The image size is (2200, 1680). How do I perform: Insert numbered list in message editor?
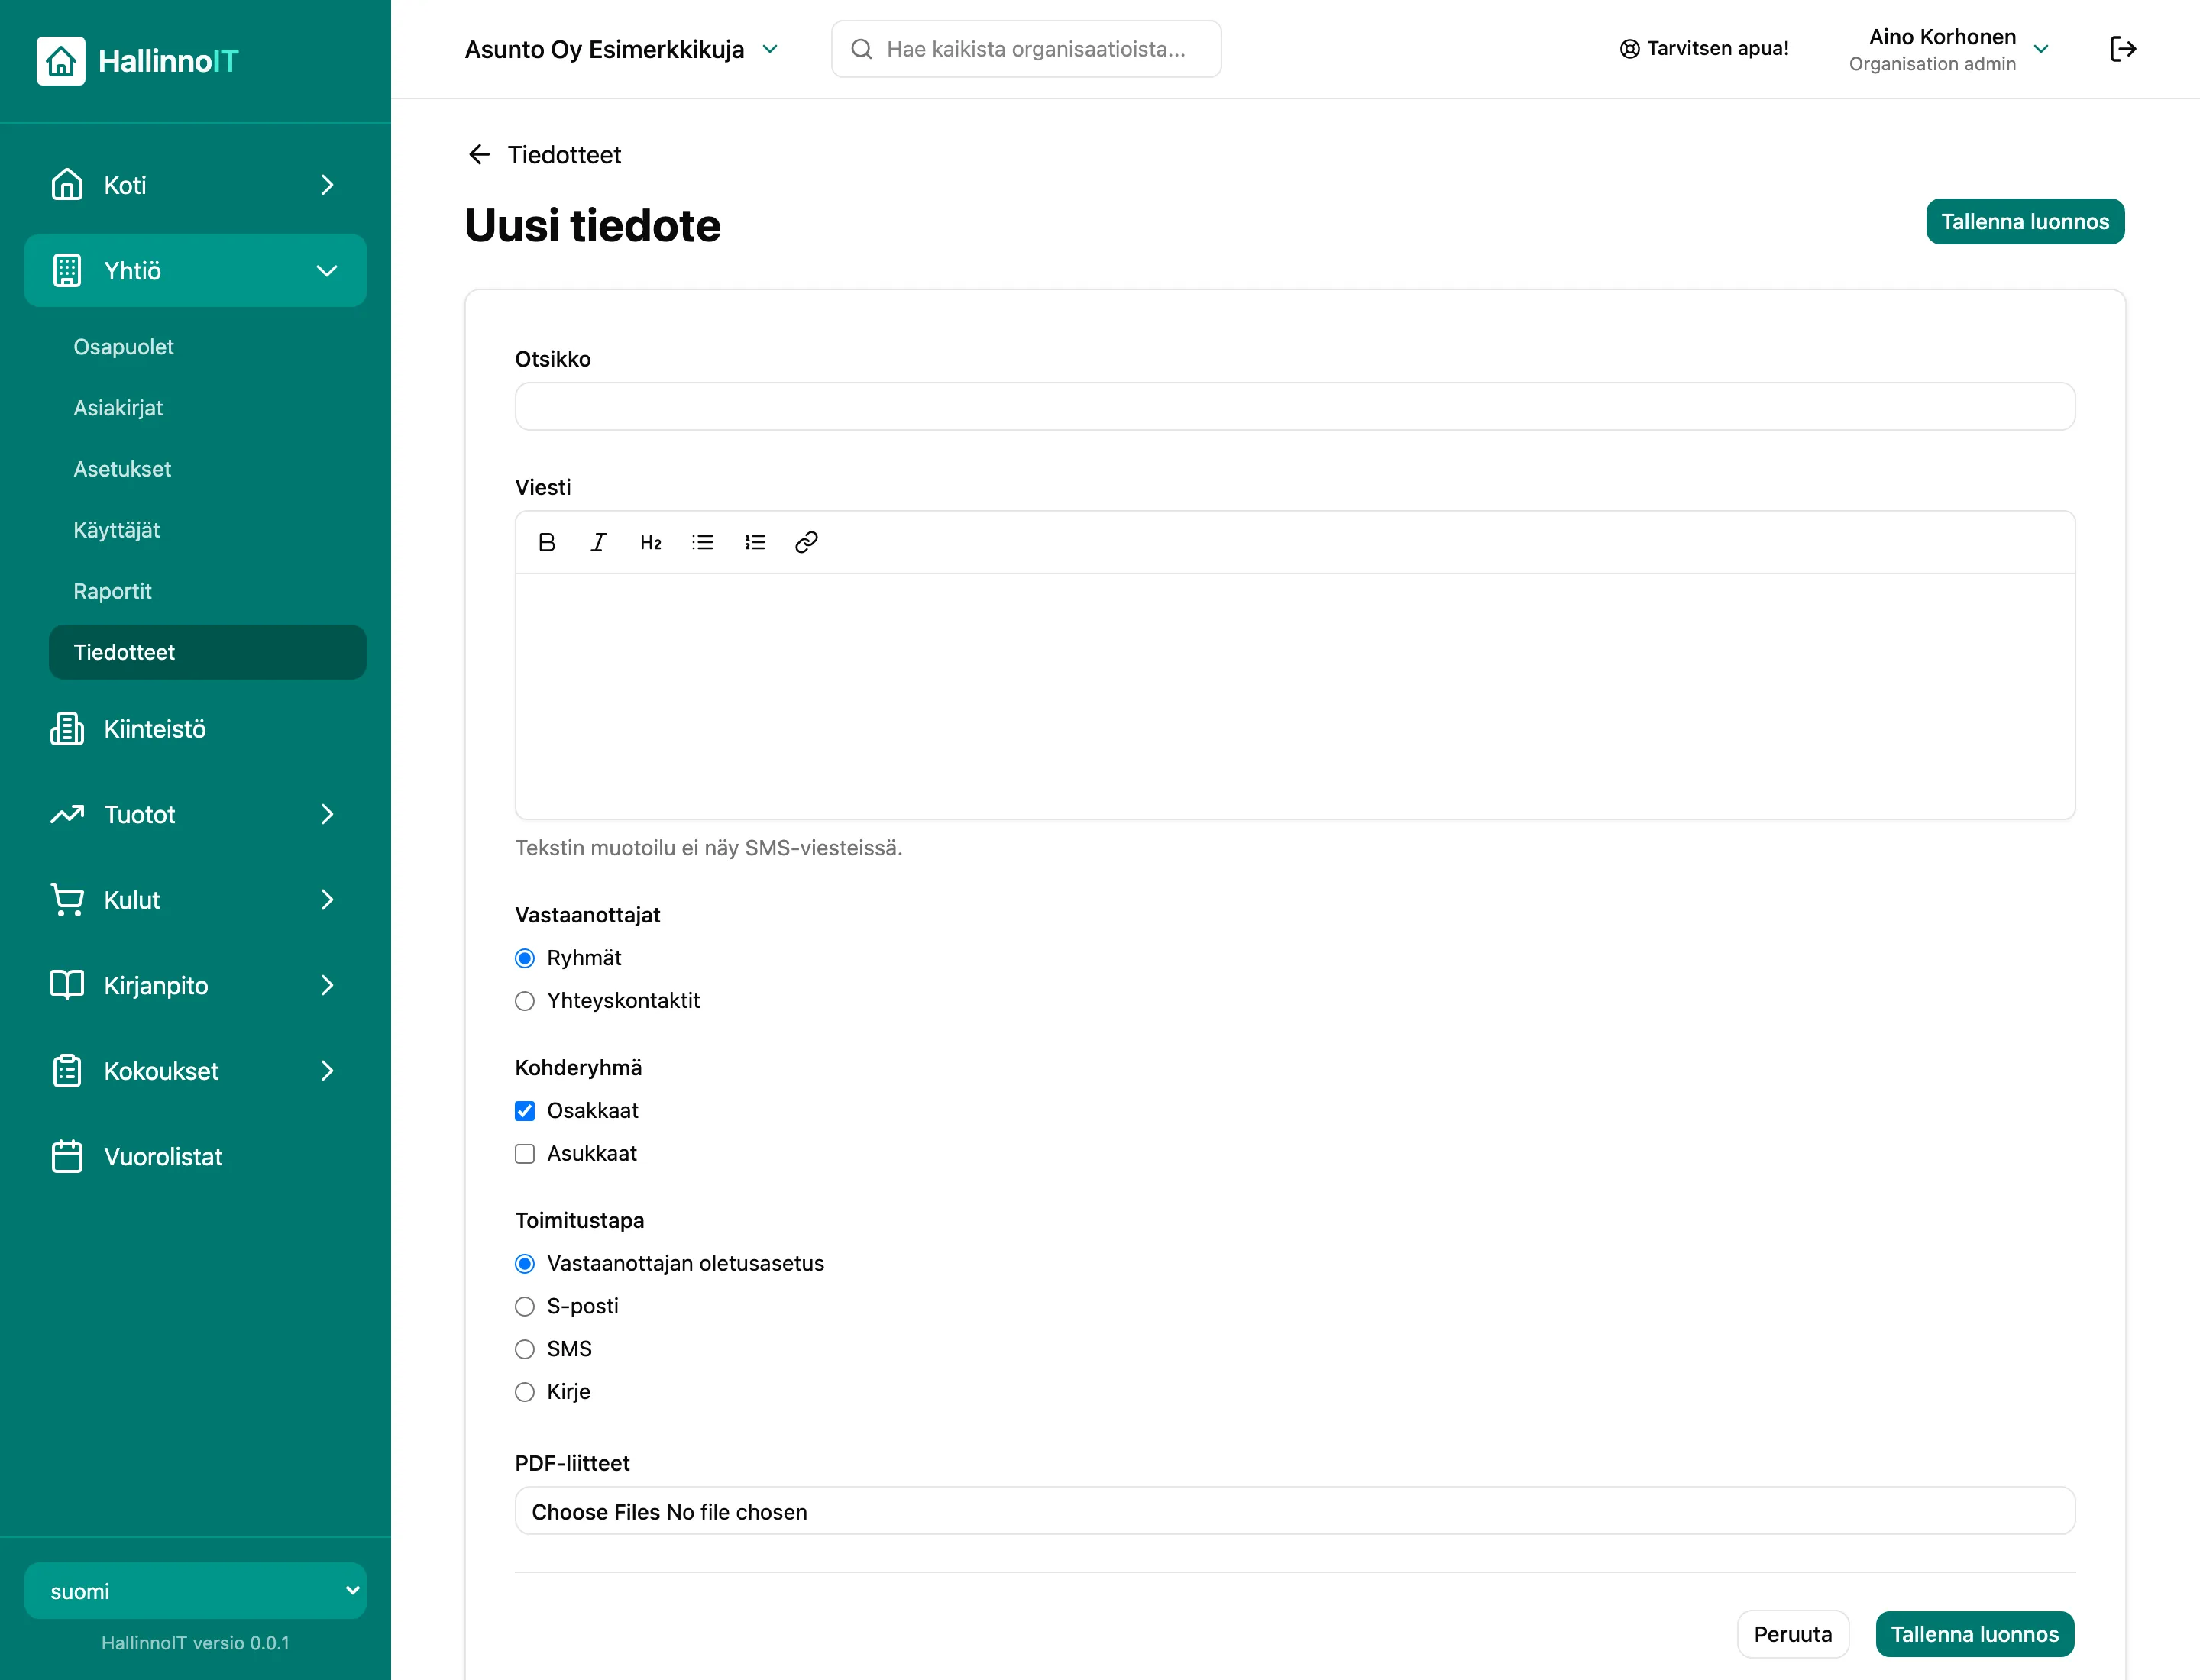[x=755, y=542]
